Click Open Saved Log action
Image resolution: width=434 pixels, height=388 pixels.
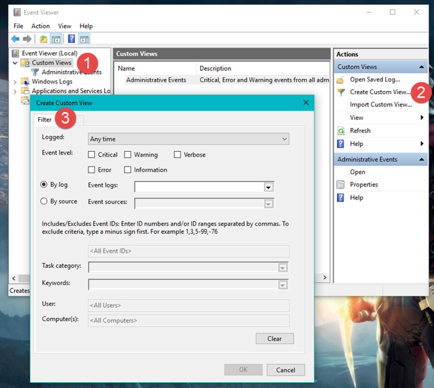[375, 80]
